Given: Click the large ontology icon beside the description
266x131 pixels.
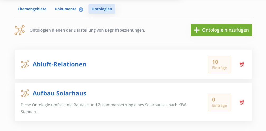Looking at the screenshot, I should pyautogui.click(x=20, y=30).
